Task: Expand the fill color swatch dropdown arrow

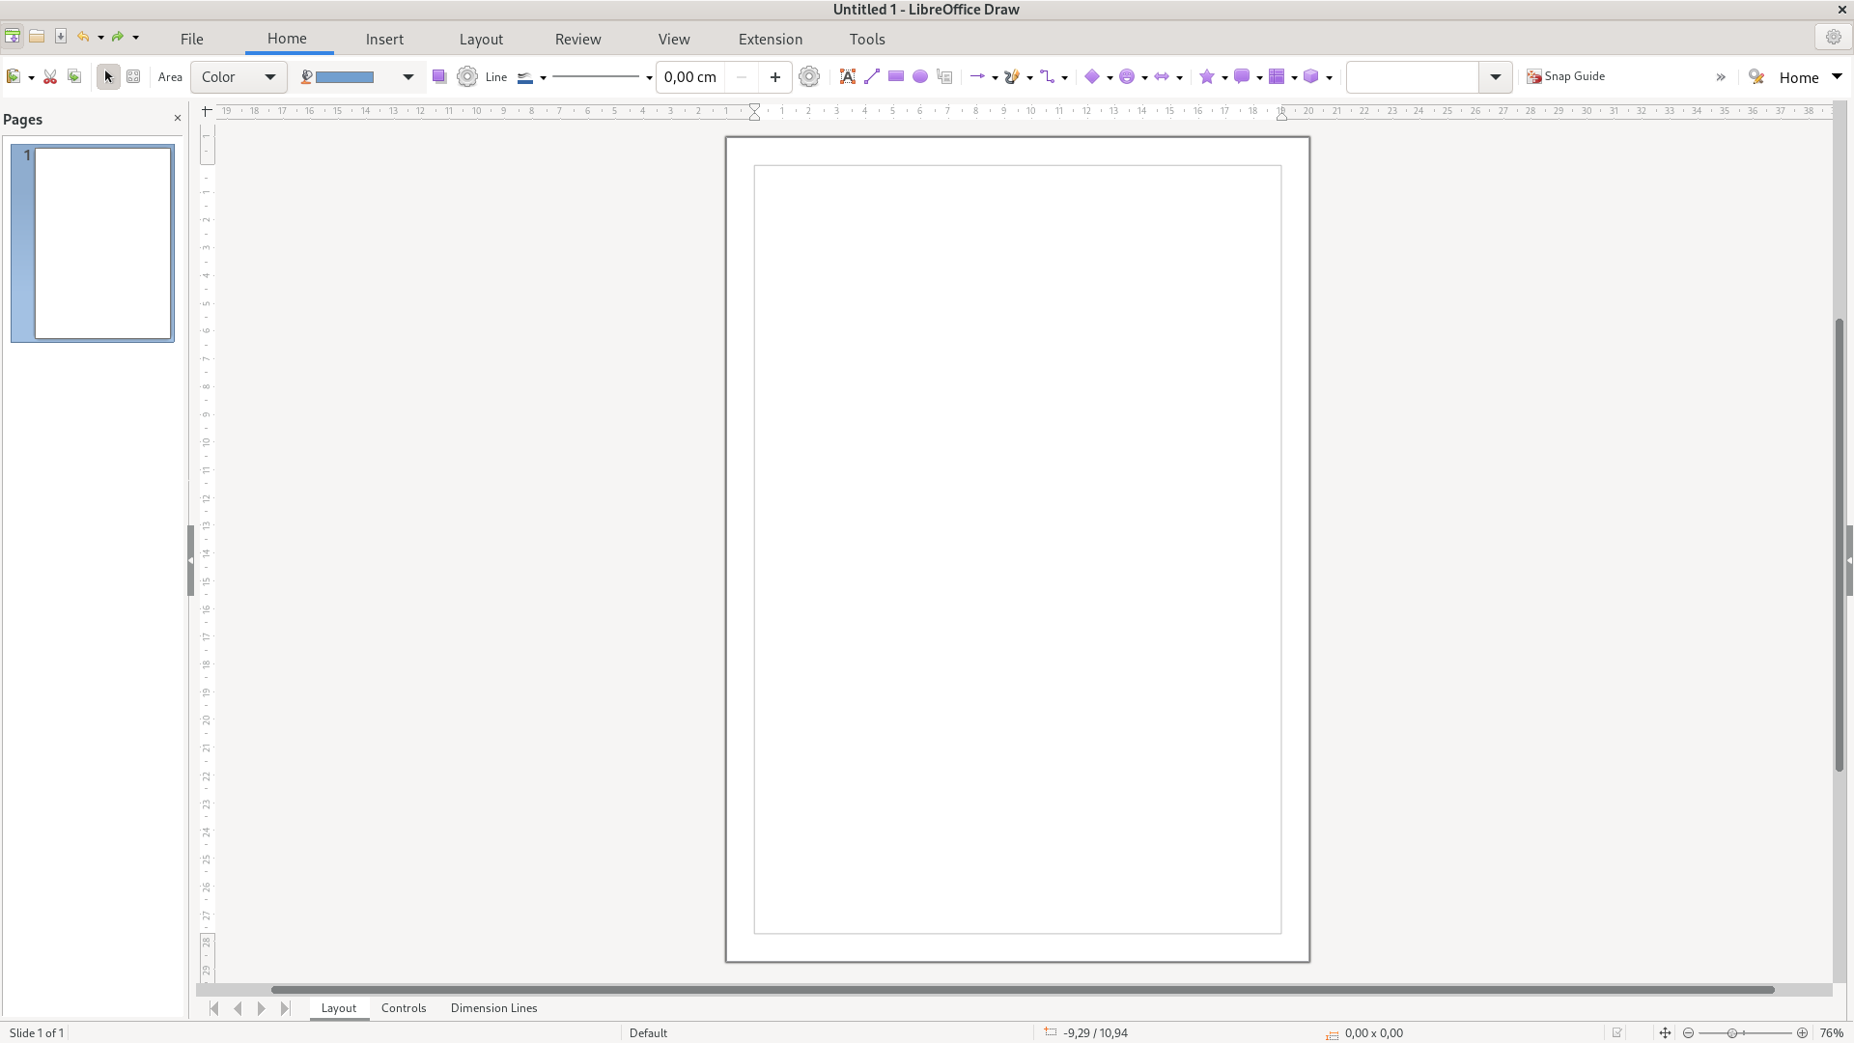Action: (408, 76)
